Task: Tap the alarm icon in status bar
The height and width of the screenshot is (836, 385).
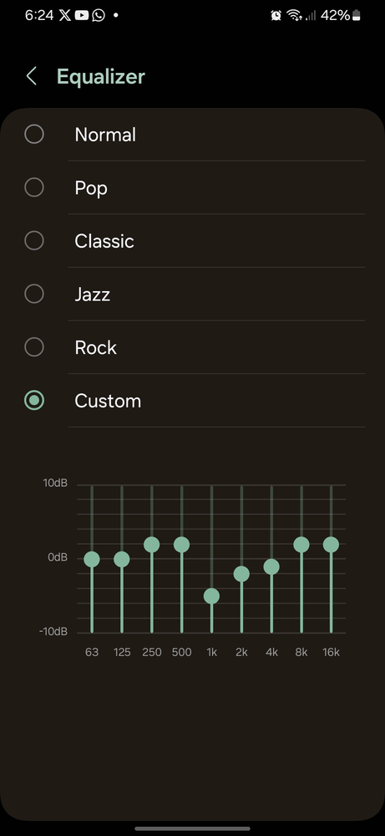Action: [276, 15]
